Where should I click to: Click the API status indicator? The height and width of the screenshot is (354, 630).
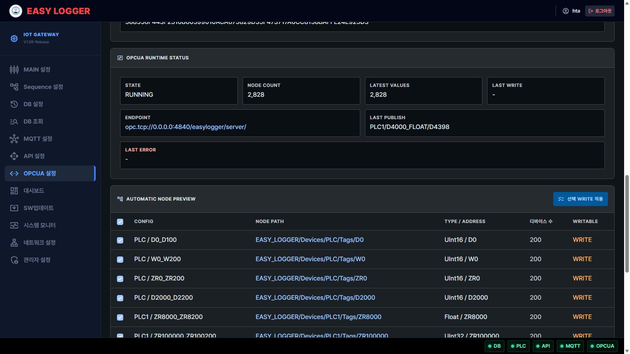[543, 346]
